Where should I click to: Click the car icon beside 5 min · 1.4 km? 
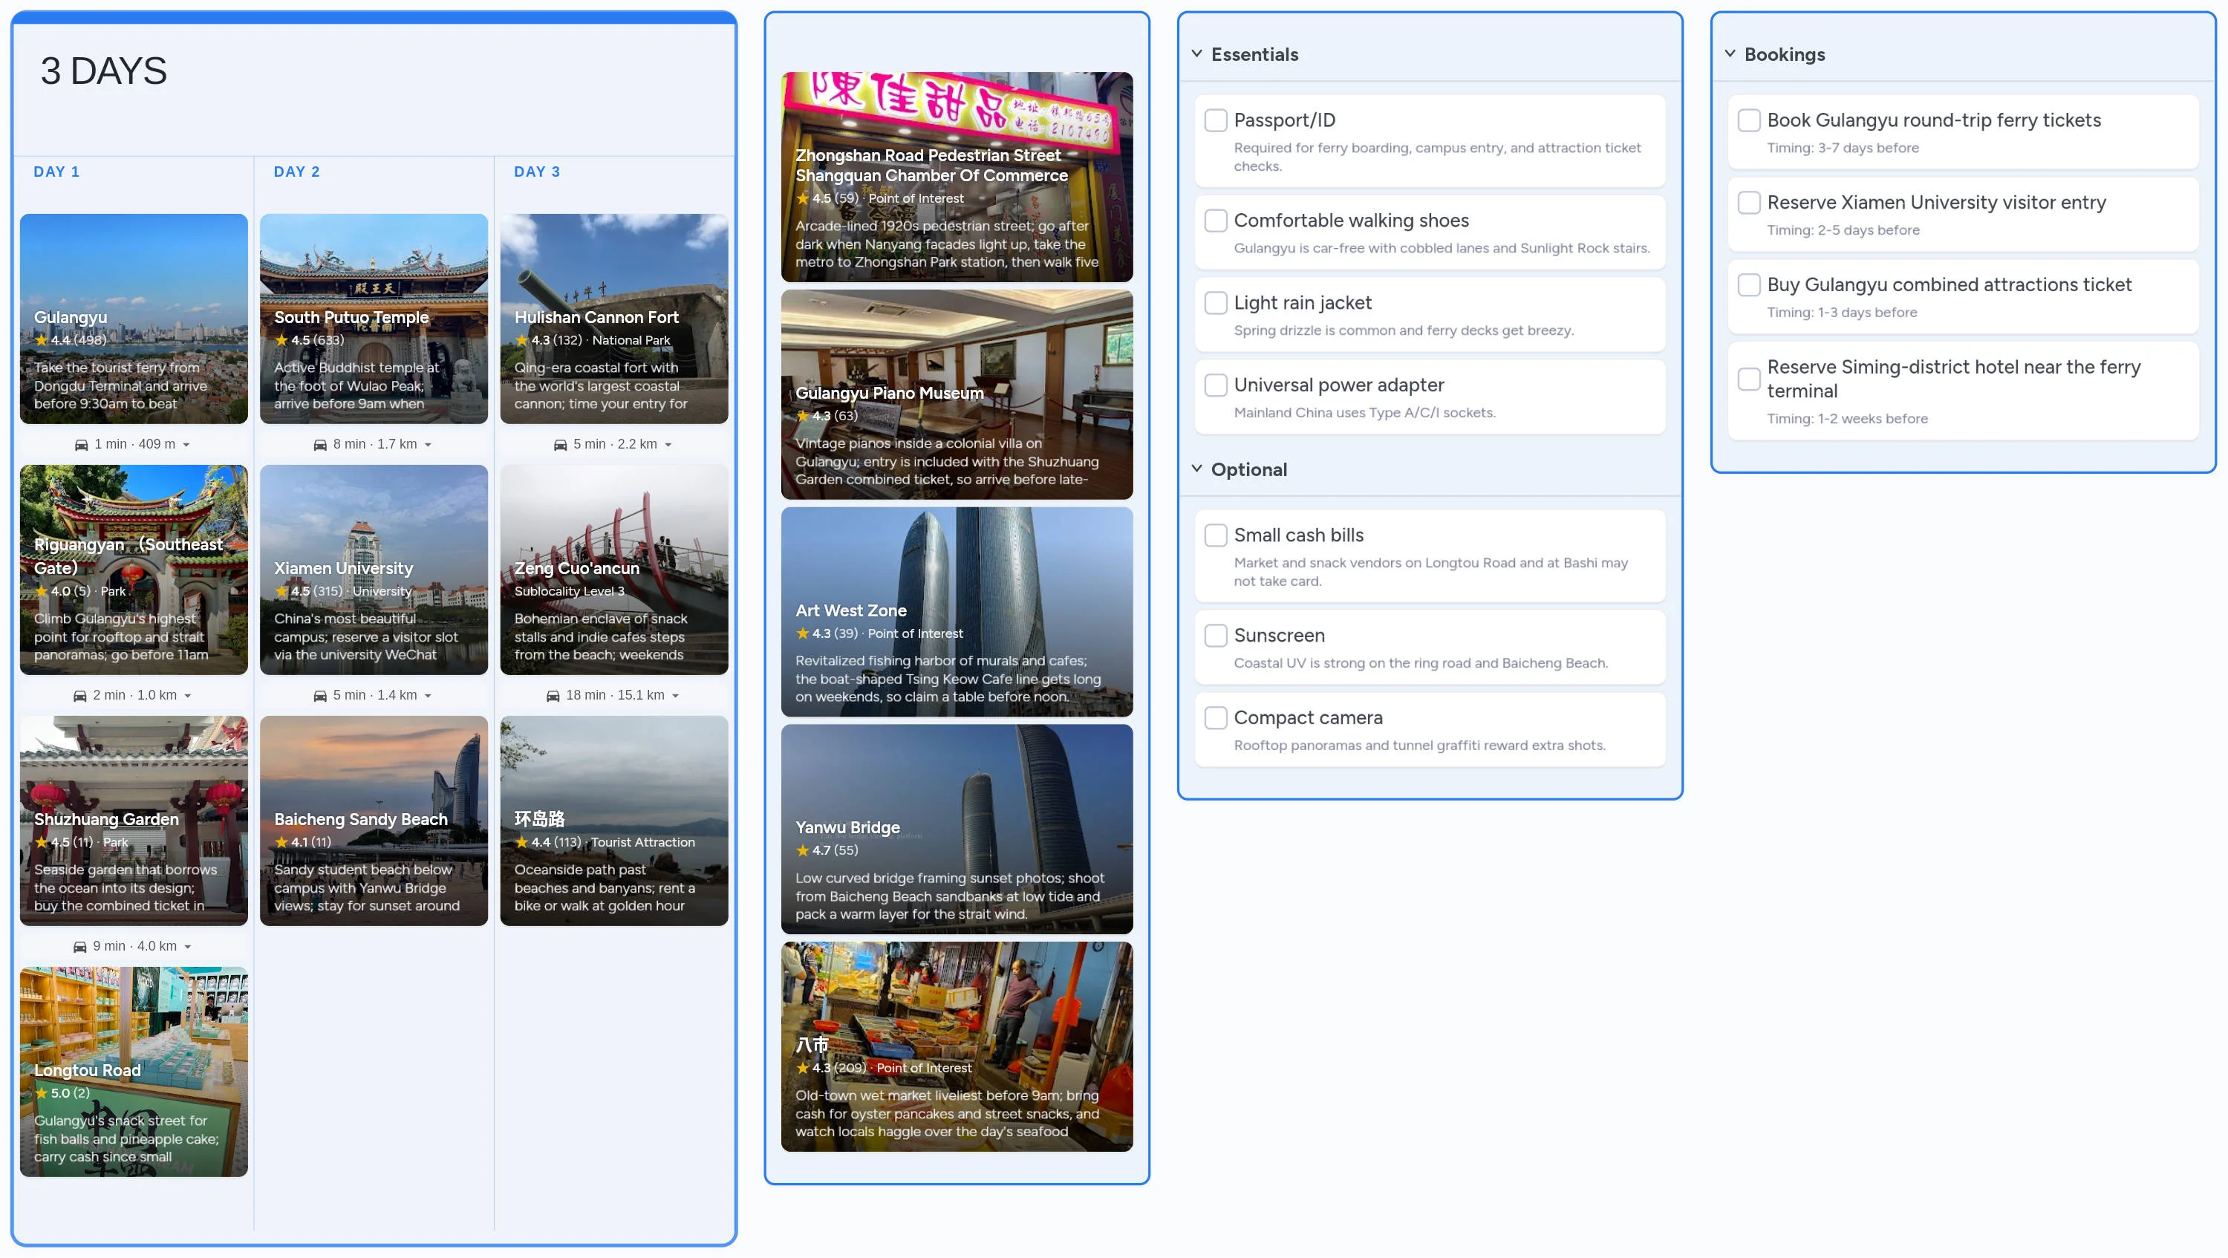(x=320, y=695)
